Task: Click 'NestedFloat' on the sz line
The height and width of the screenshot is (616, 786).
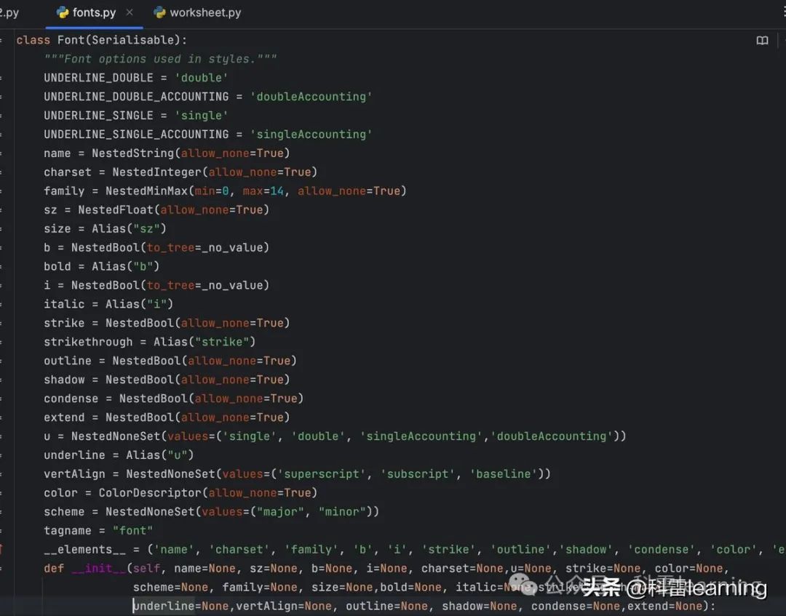Action: (116, 210)
